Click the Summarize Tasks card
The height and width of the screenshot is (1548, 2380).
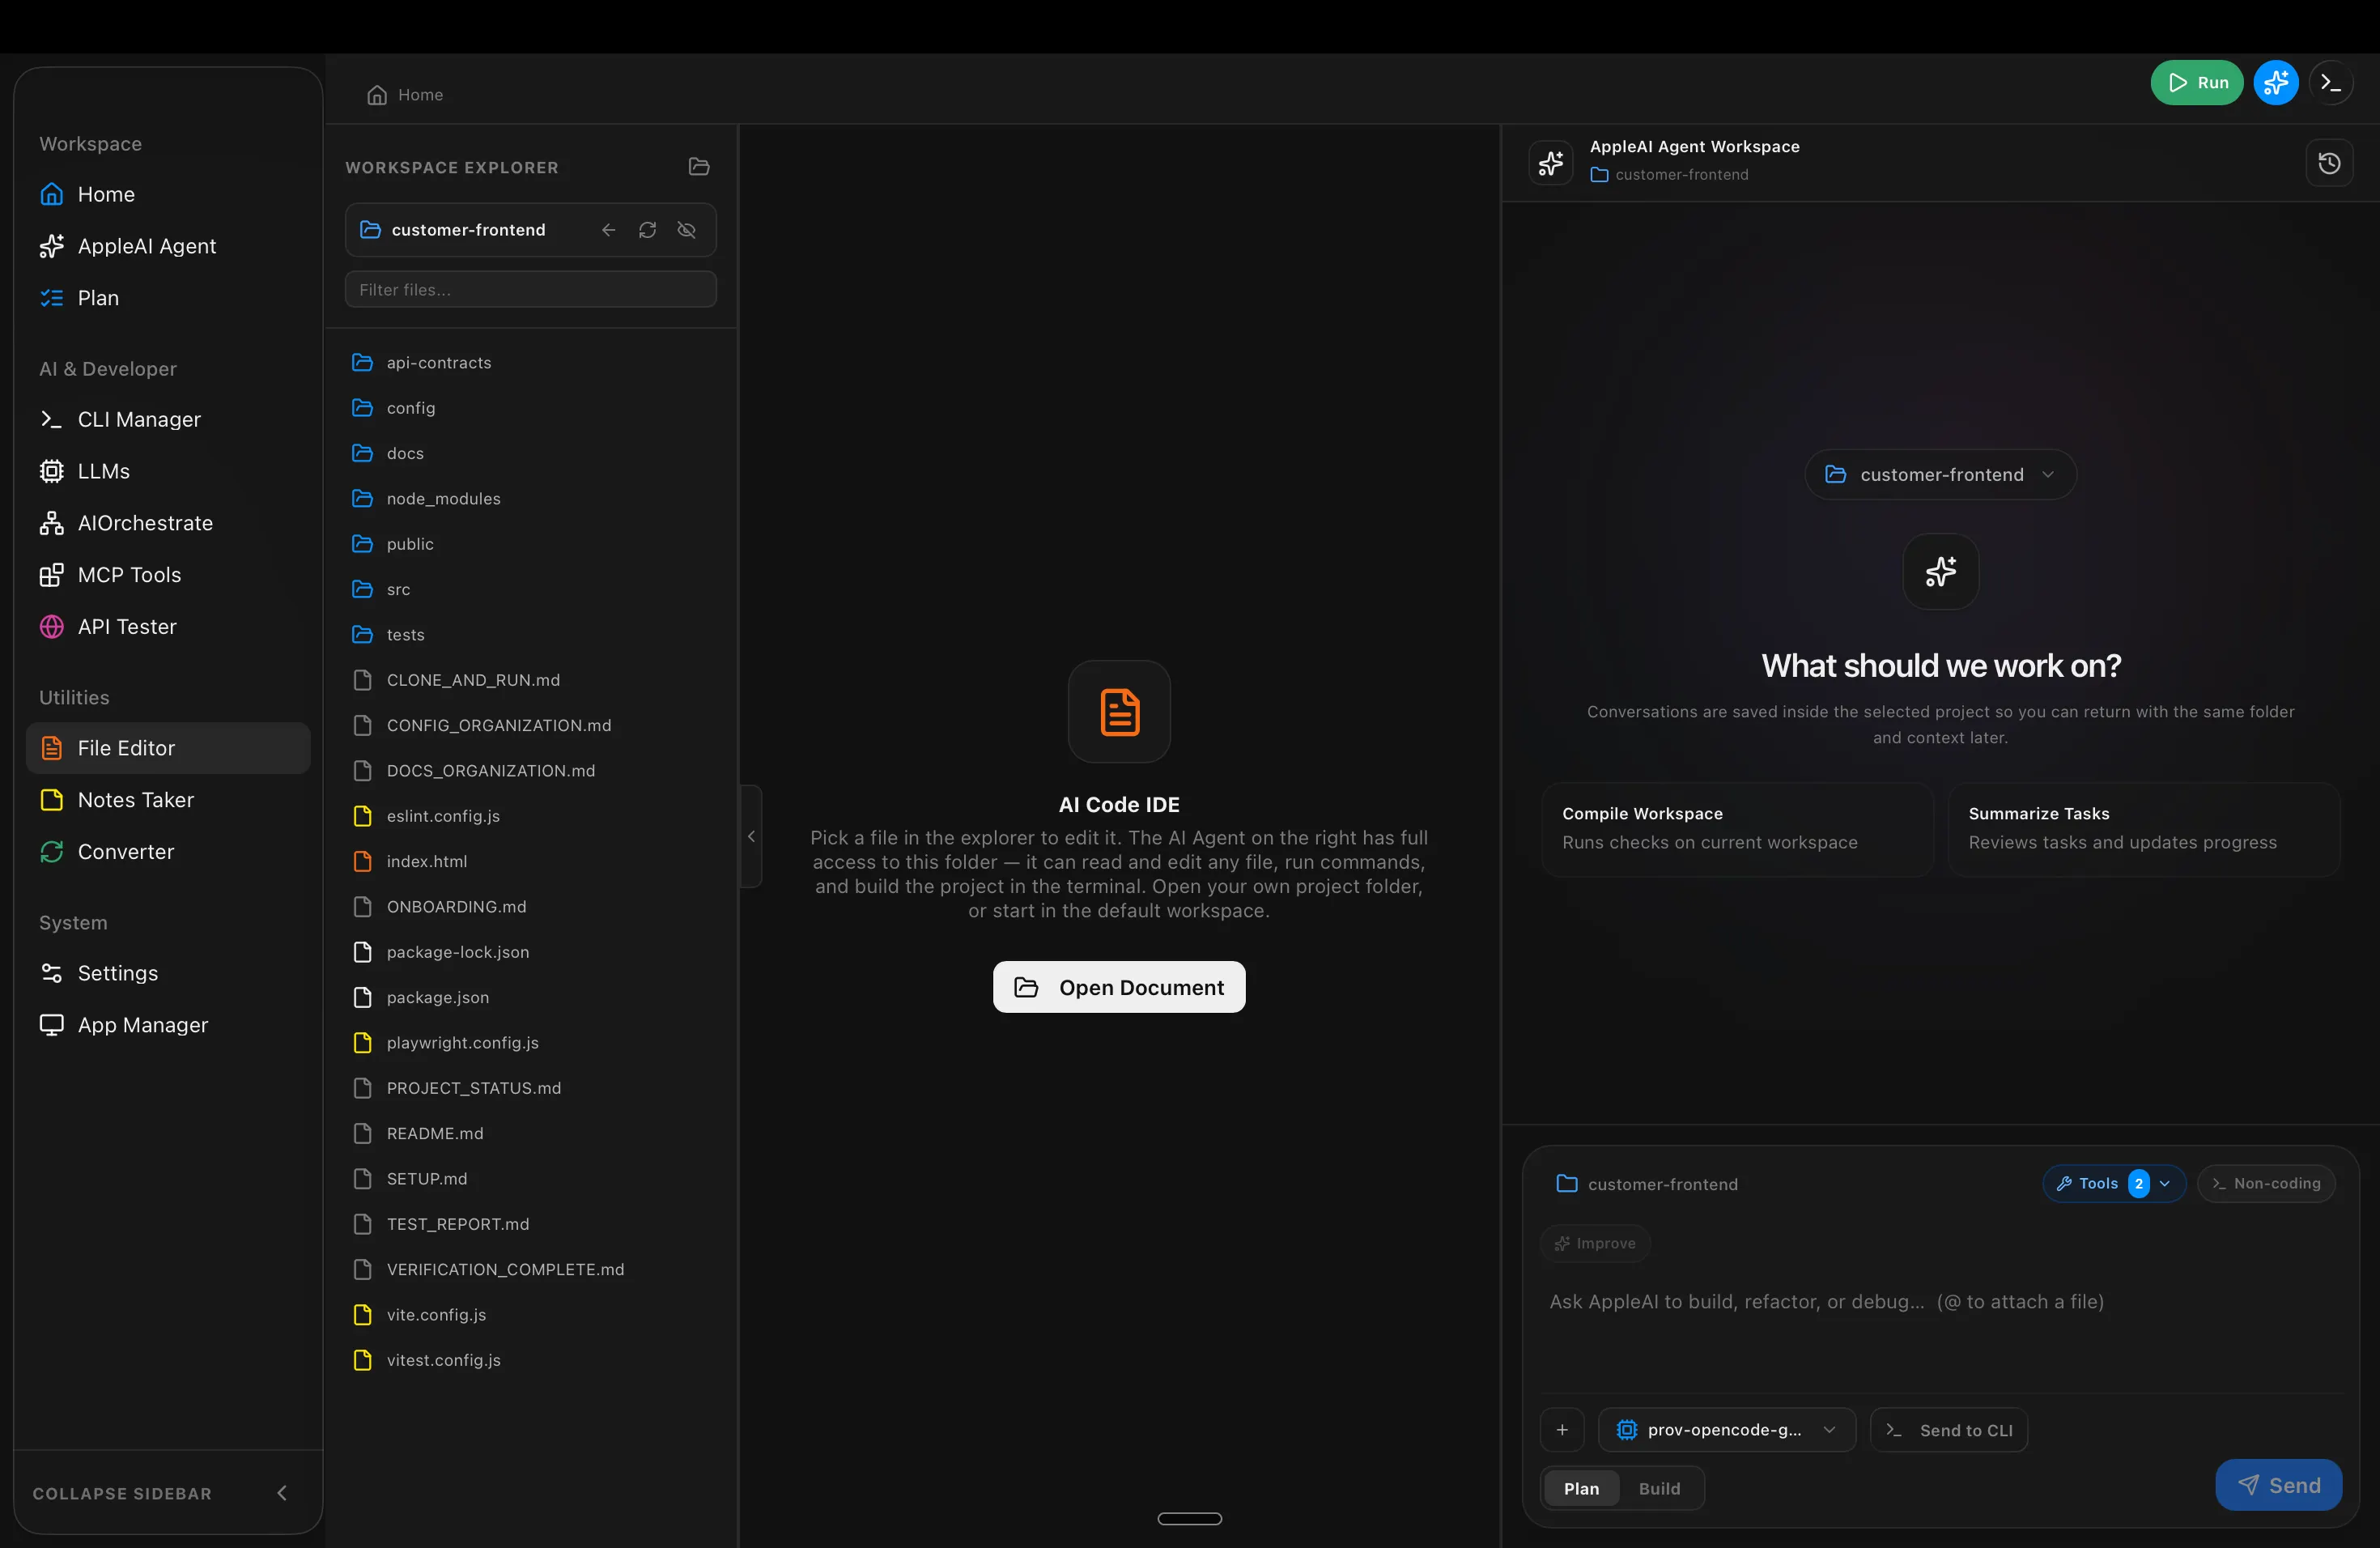coord(2143,828)
